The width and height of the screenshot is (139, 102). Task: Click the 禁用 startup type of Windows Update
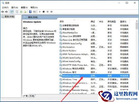click(110, 76)
